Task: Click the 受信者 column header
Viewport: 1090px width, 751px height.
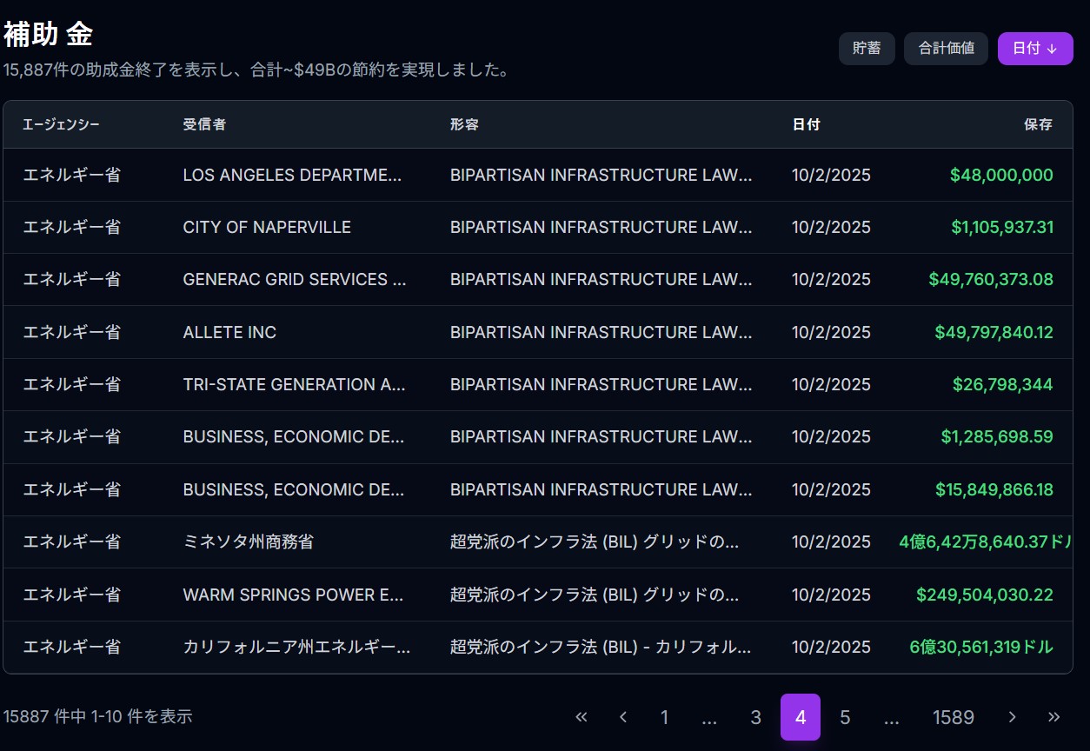Action: (x=204, y=124)
